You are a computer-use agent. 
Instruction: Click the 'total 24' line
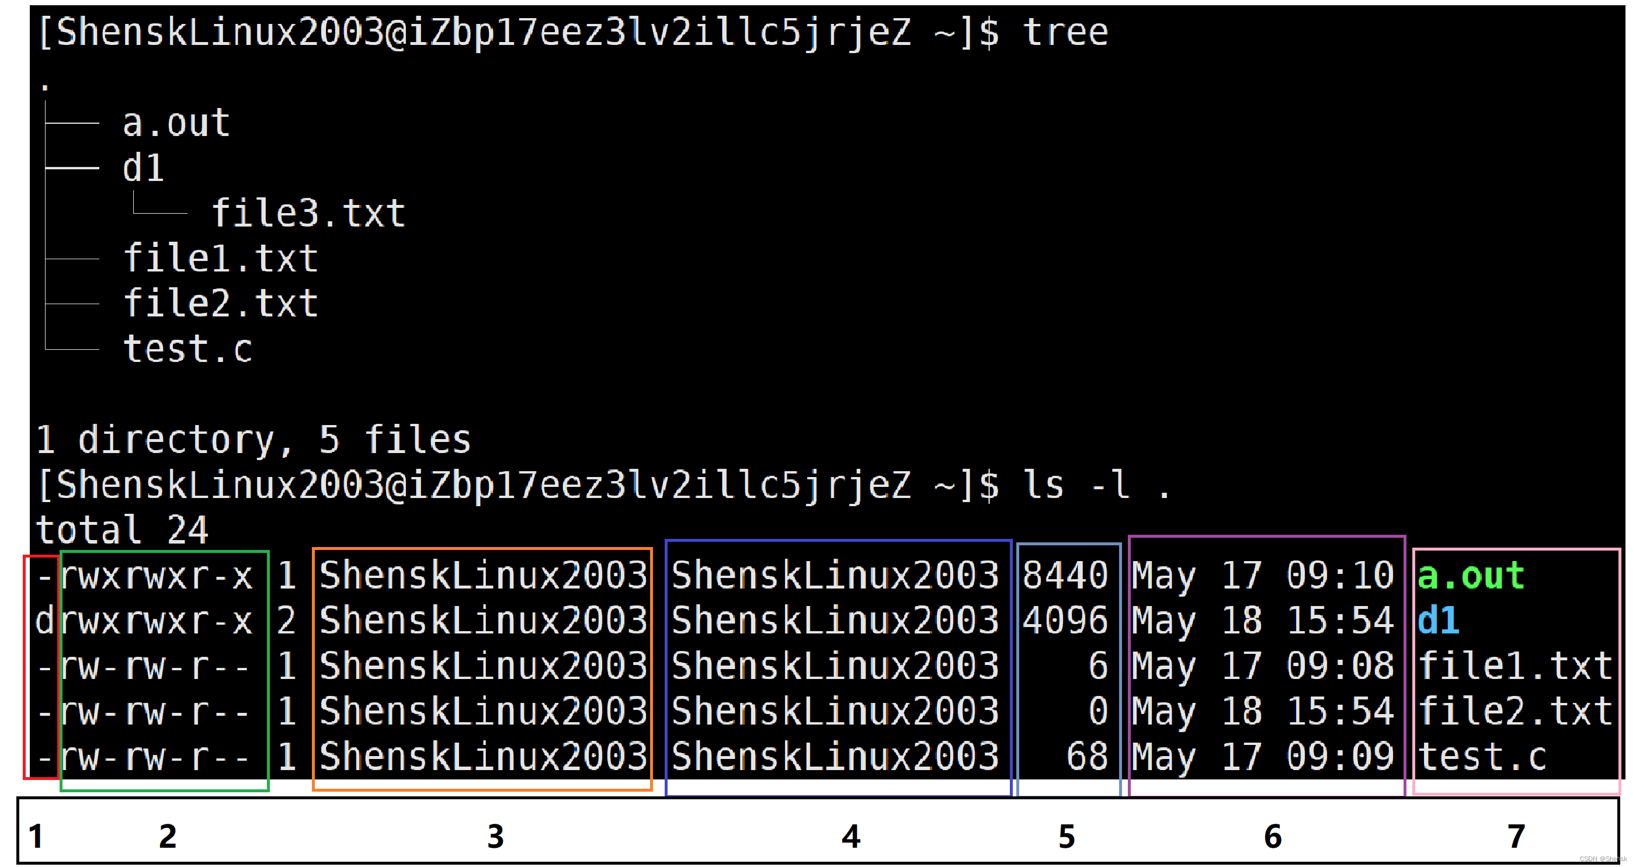(122, 530)
